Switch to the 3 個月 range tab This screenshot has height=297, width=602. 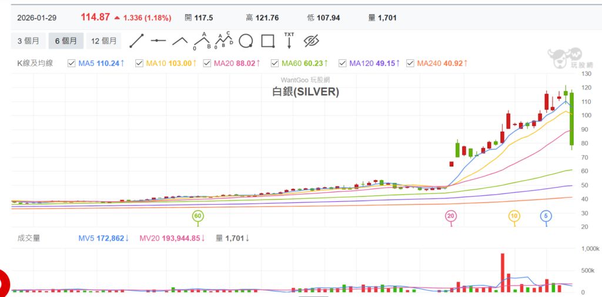tap(28, 41)
